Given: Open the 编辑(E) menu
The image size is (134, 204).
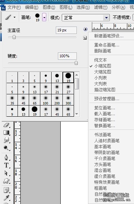Looking at the screenshot, I should click(32, 7).
